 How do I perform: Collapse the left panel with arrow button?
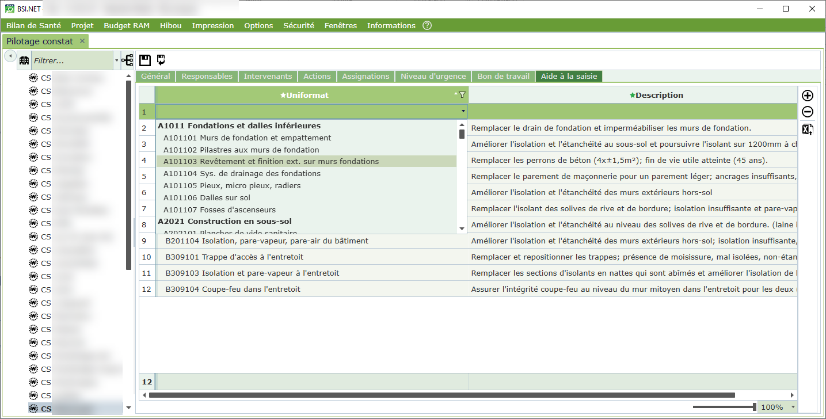10,55
